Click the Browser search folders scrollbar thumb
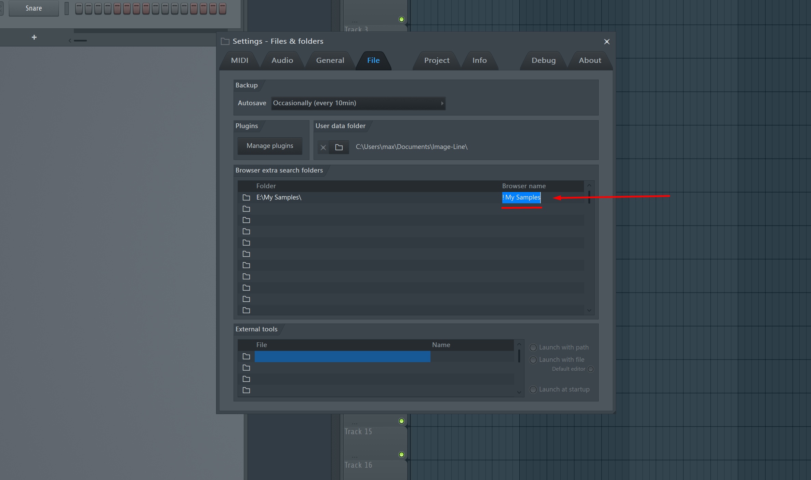 (589, 197)
